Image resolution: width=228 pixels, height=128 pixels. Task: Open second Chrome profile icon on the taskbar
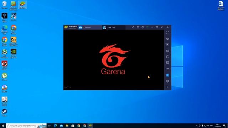[85, 126]
